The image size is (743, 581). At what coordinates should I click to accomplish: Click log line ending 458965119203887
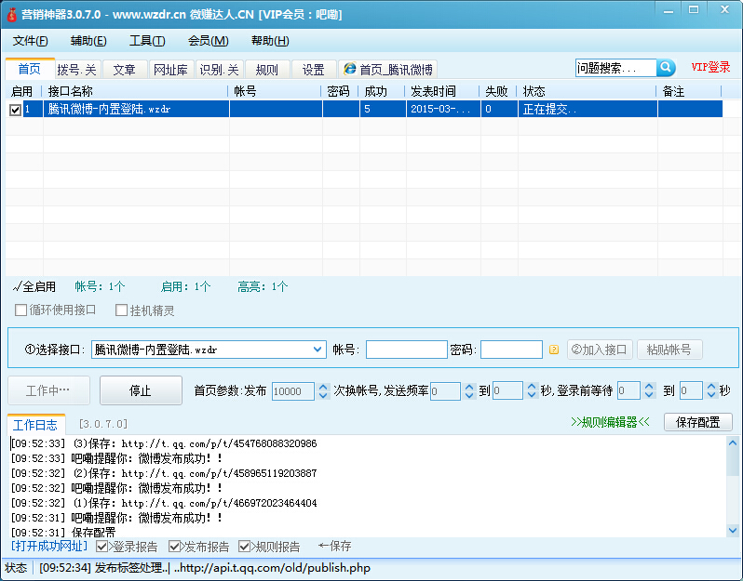(164, 473)
